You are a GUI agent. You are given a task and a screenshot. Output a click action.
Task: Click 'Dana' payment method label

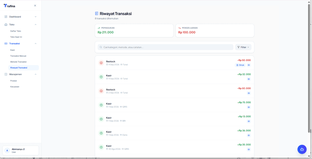pyautogui.click(x=125, y=135)
